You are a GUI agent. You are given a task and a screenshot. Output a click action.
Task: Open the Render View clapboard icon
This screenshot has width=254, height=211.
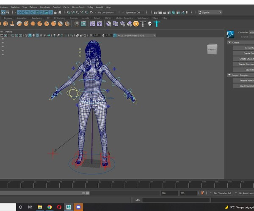155,12
